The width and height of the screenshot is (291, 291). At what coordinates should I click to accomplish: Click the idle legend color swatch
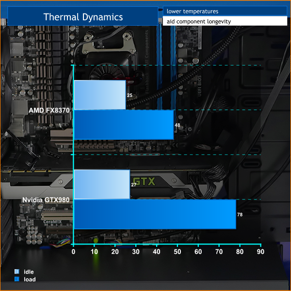[17, 272]
